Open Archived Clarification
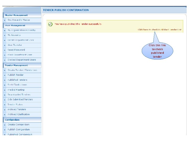This screenshot has height=141, width=189. tap(18, 114)
